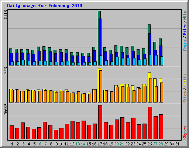189x148 pixels.
Task: Click the orange Sites bar for day 28
Action: click(x=162, y=92)
